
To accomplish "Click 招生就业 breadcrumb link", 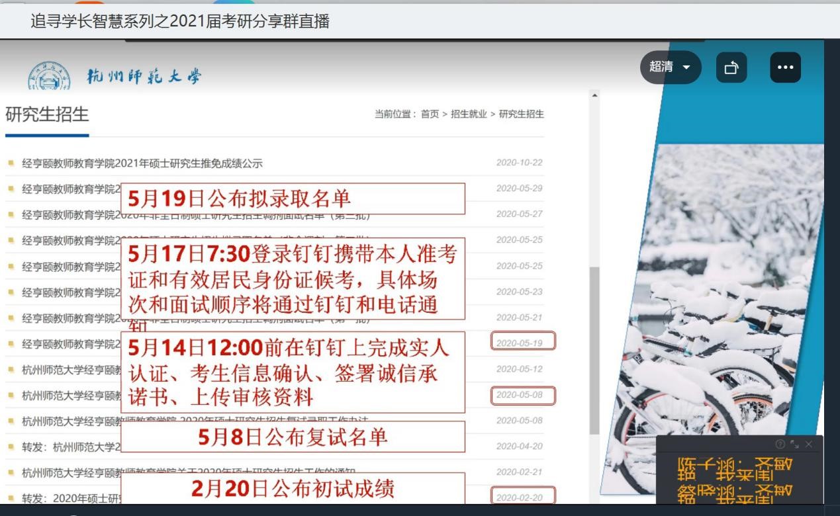I will coord(469,114).
